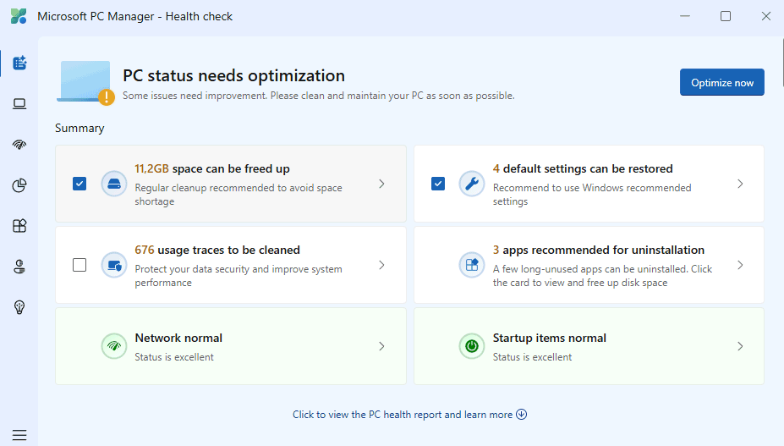
Task: Click the green startup power icon
Action: 472,346
